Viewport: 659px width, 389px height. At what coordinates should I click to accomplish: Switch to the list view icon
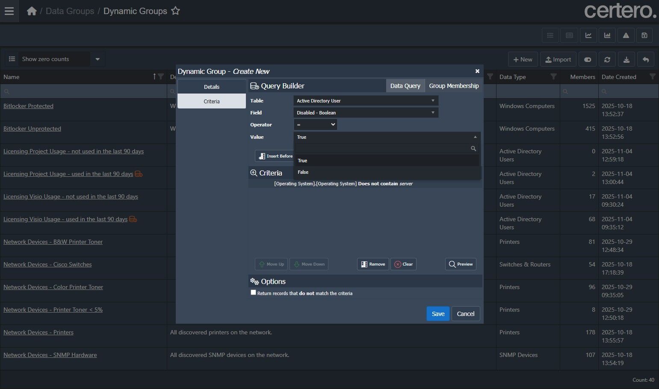coord(550,35)
